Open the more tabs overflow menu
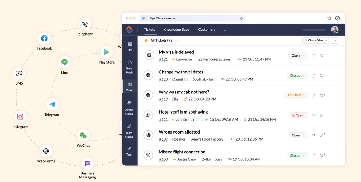Screen dimensions: 361x182 [226, 30]
